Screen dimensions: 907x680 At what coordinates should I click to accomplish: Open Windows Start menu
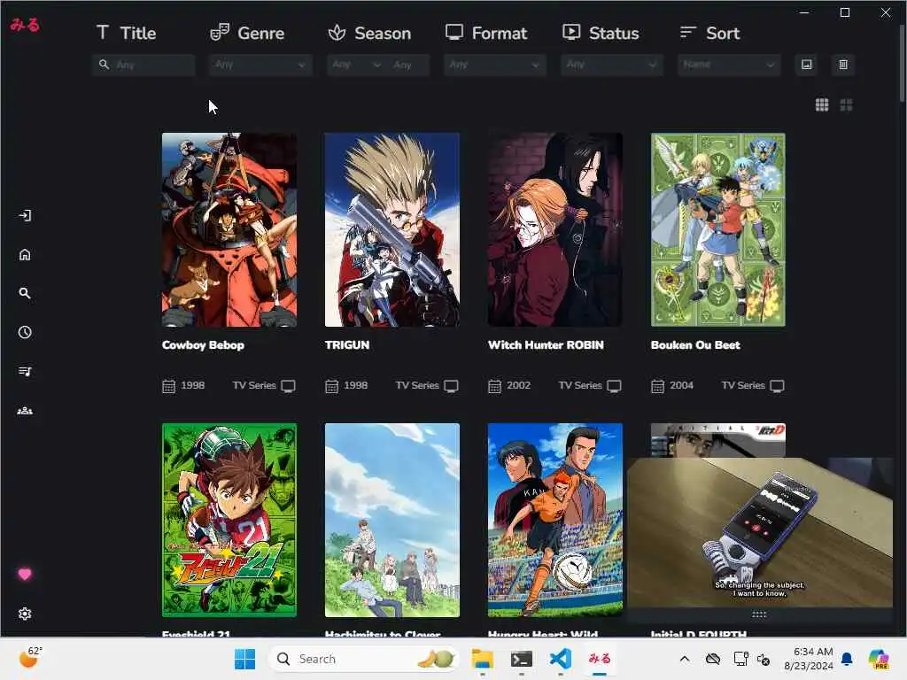(x=244, y=659)
